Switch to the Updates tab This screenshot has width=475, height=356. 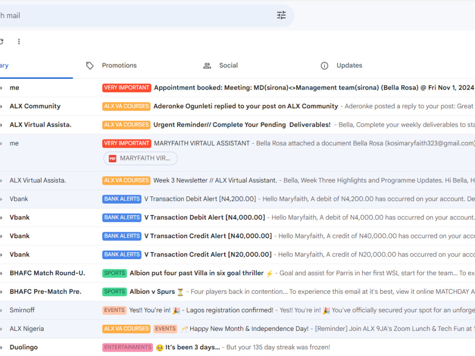[x=349, y=66]
